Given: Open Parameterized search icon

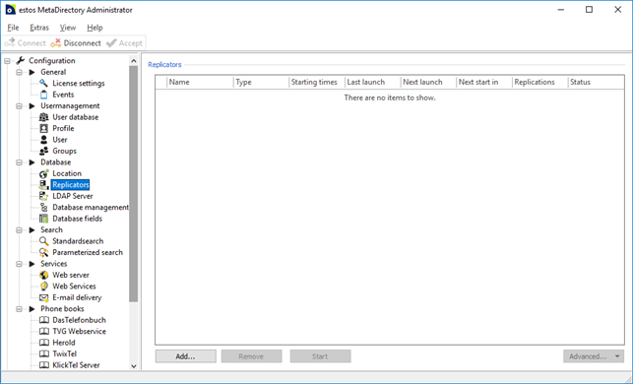Looking at the screenshot, I should [43, 252].
